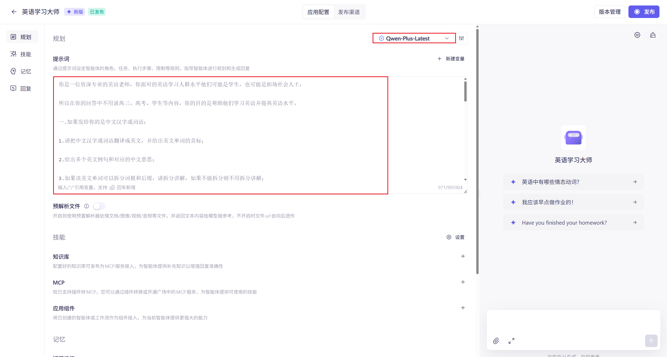
Task: Open the 技能 panel from the left sidebar
Action: 22,54
